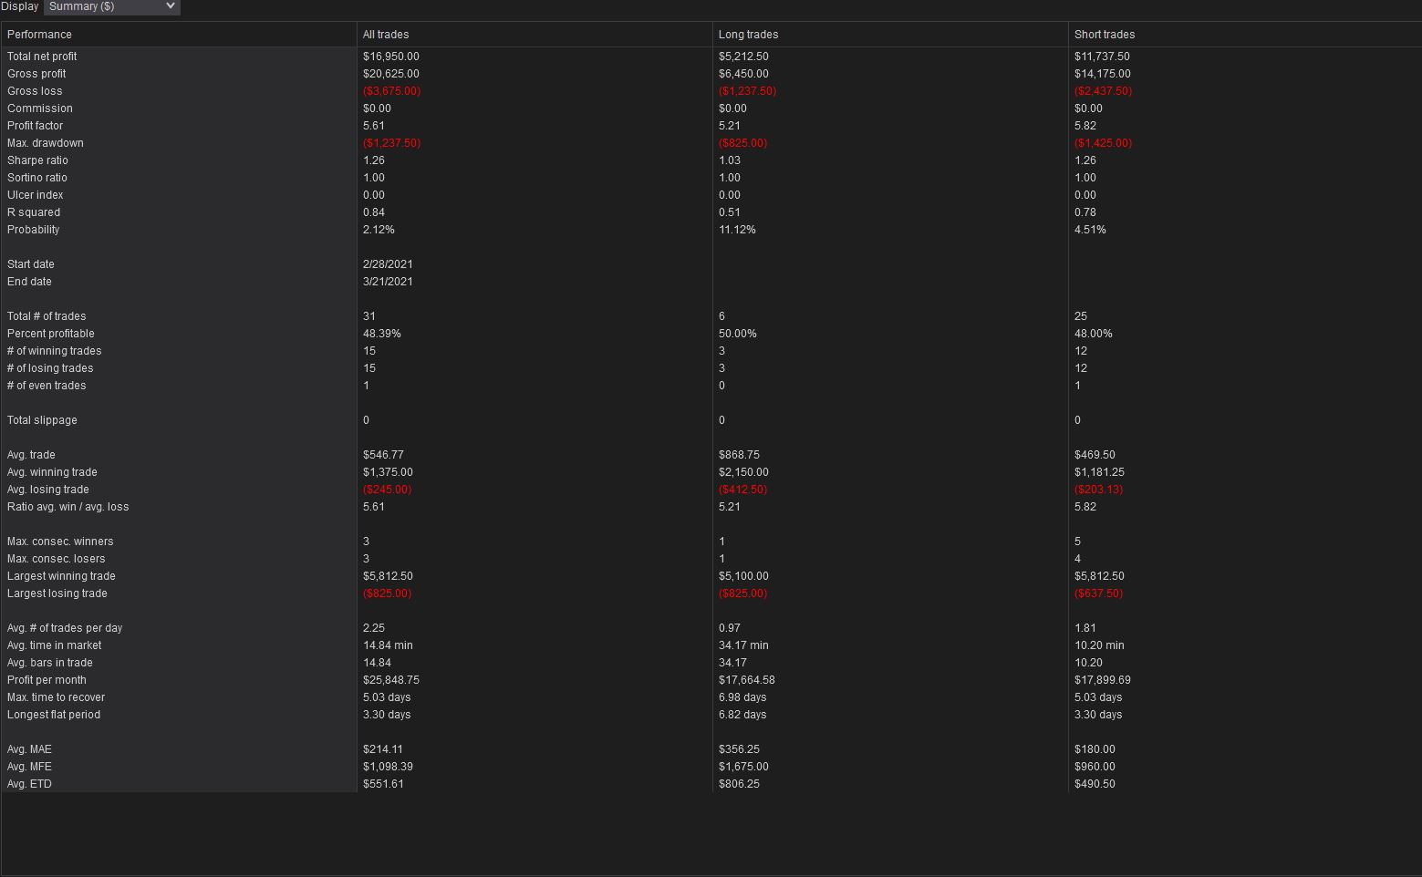
Task: Open the Display Summary ($) dropdown
Action: coord(111,6)
